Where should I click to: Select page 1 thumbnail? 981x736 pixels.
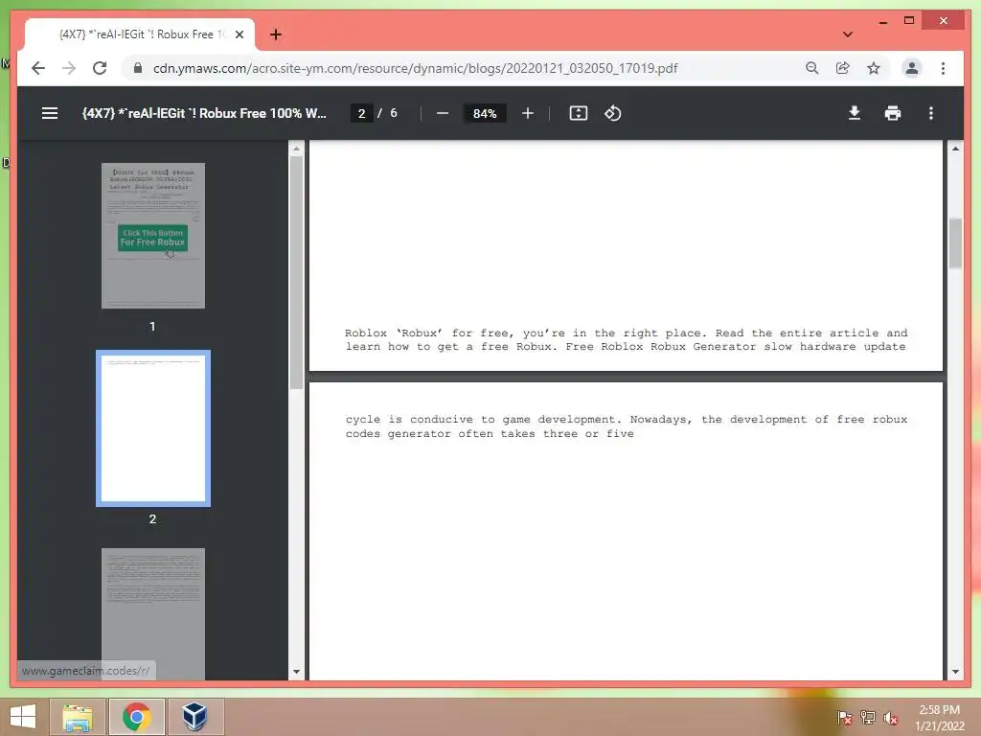(152, 236)
